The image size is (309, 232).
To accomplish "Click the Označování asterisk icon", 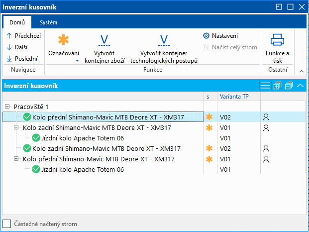I will click(x=64, y=40).
